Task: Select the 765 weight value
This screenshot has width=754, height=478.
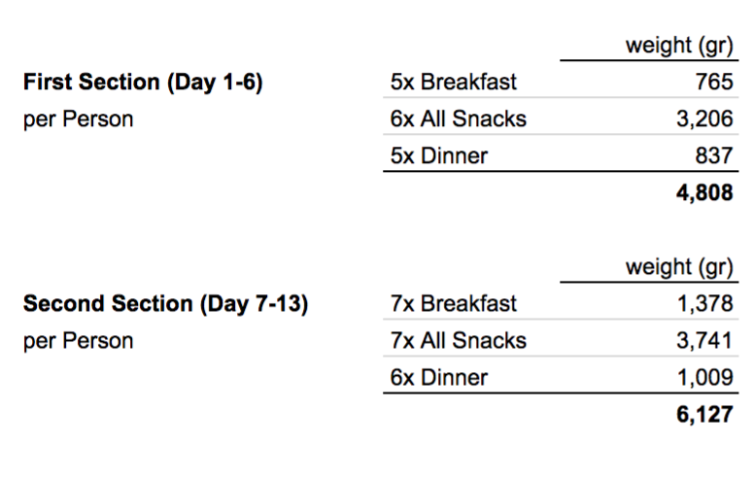Action: pyautogui.click(x=711, y=83)
